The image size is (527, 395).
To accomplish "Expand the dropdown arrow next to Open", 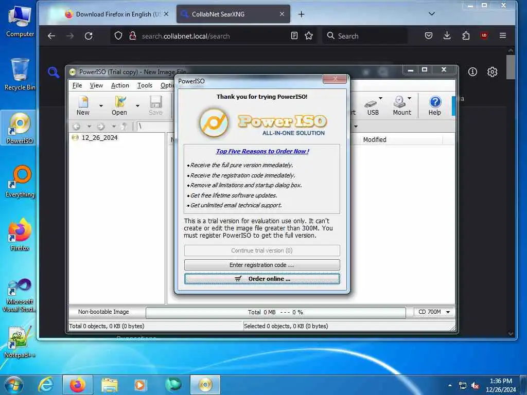I will 137,105.
